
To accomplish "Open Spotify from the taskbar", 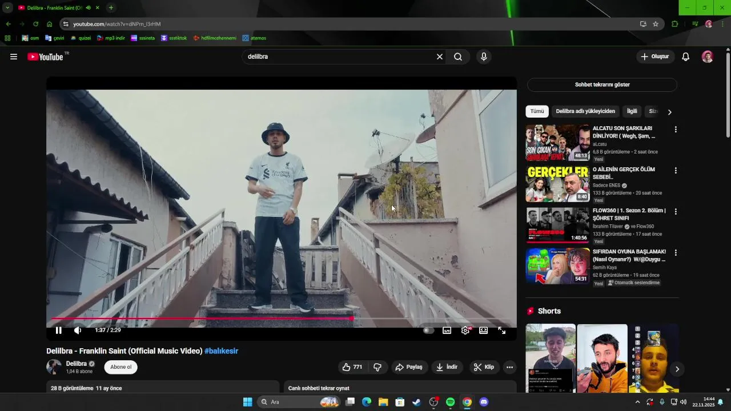I will pos(450,402).
